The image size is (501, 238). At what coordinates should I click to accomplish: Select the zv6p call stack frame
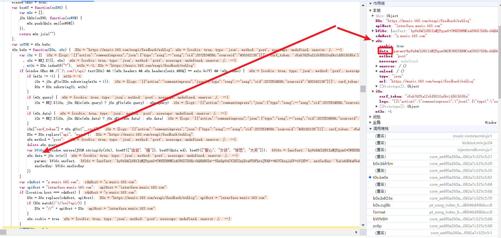tap(433, 226)
